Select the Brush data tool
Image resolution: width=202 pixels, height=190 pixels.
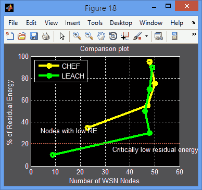click(x=137, y=36)
